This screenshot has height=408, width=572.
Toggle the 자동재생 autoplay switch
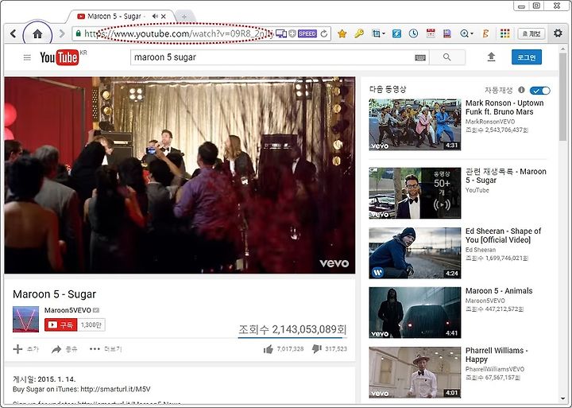[539, 90]
